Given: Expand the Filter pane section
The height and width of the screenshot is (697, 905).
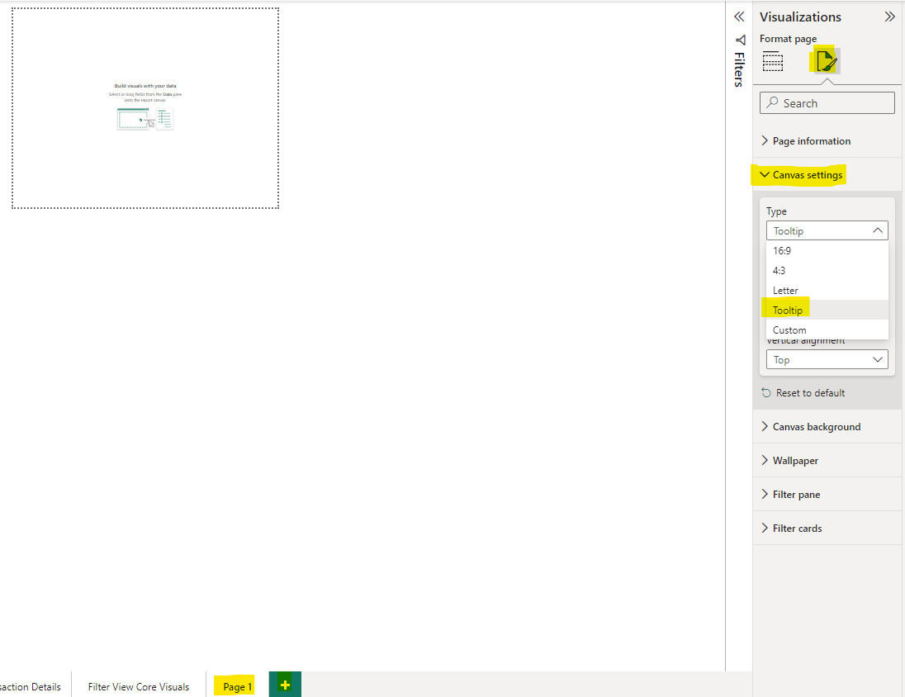Looking at the screenshot, I should point(827,495).
